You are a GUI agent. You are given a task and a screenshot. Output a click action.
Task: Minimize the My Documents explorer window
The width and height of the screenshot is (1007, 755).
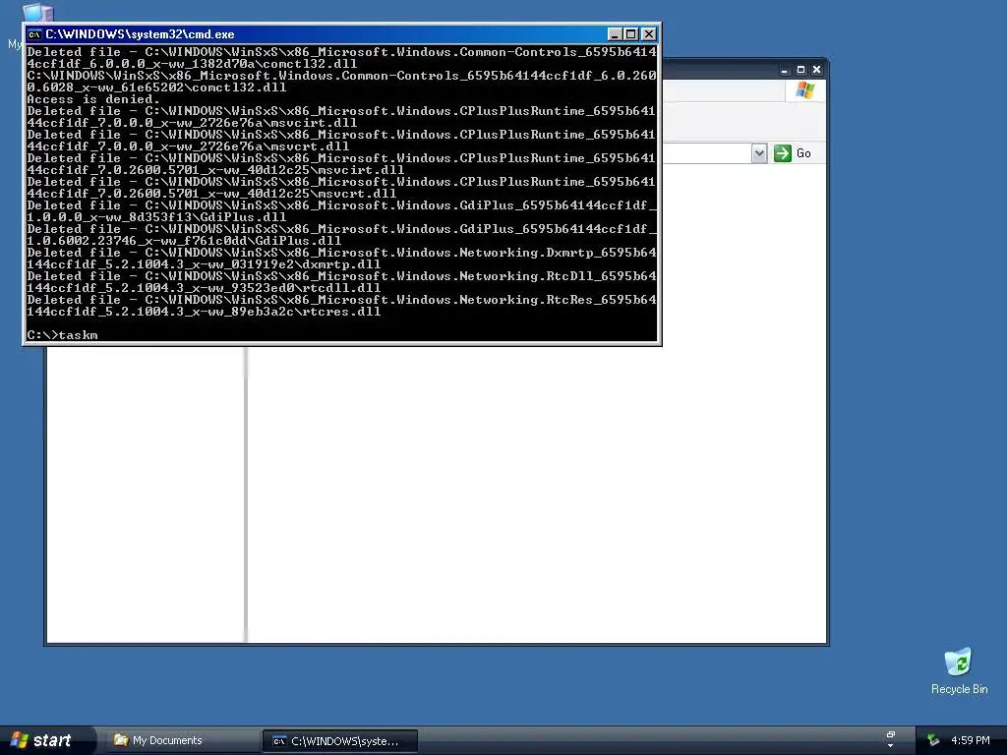pyautogui.click(x=784, y=70)
